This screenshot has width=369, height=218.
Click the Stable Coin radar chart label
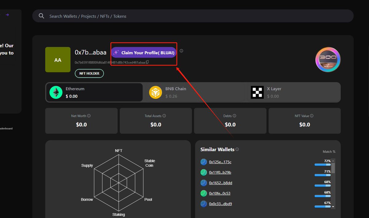pos(150,163)
